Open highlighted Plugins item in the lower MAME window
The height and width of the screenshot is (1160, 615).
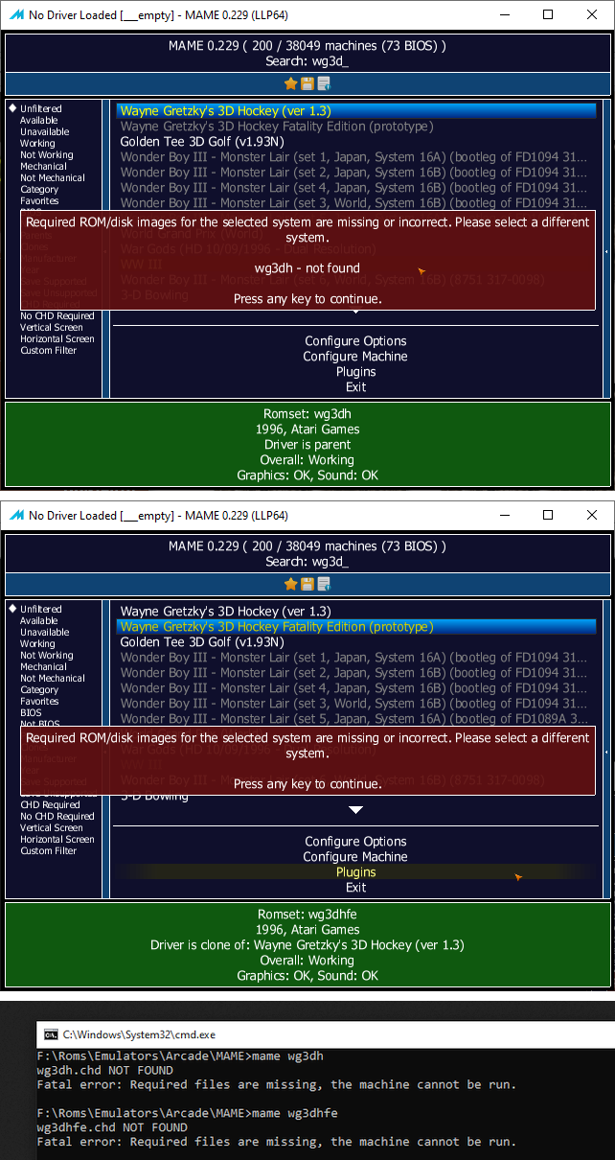[x=355, y=871]
